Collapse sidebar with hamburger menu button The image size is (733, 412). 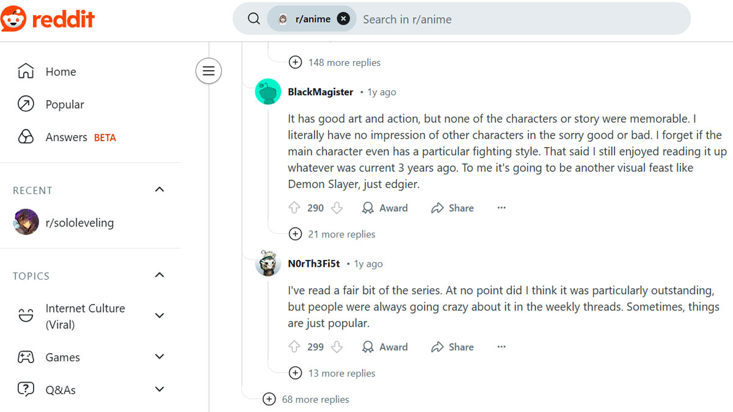(208, 71)
